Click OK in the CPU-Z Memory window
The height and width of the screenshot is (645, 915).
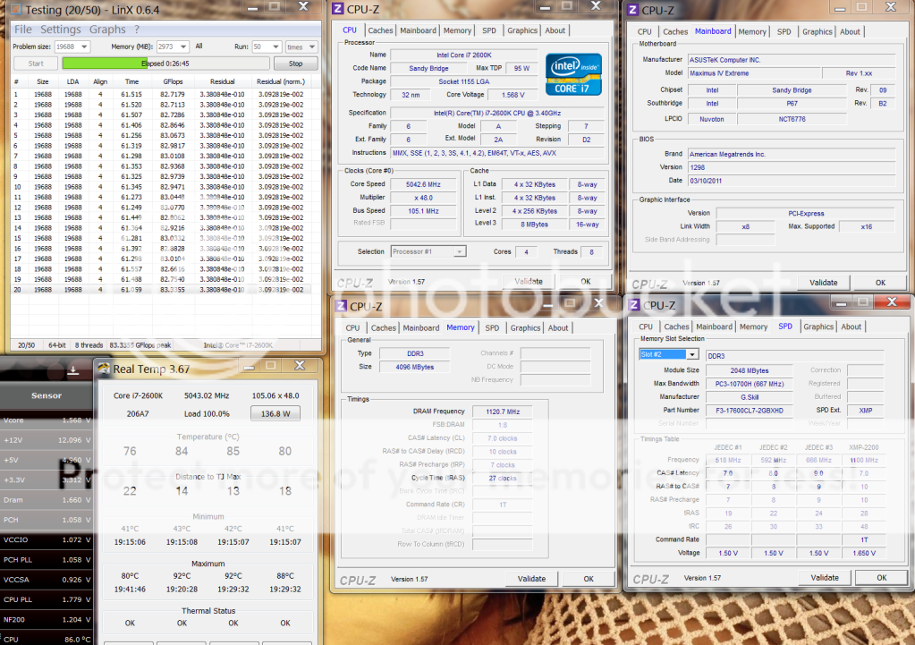pos(589,579)
